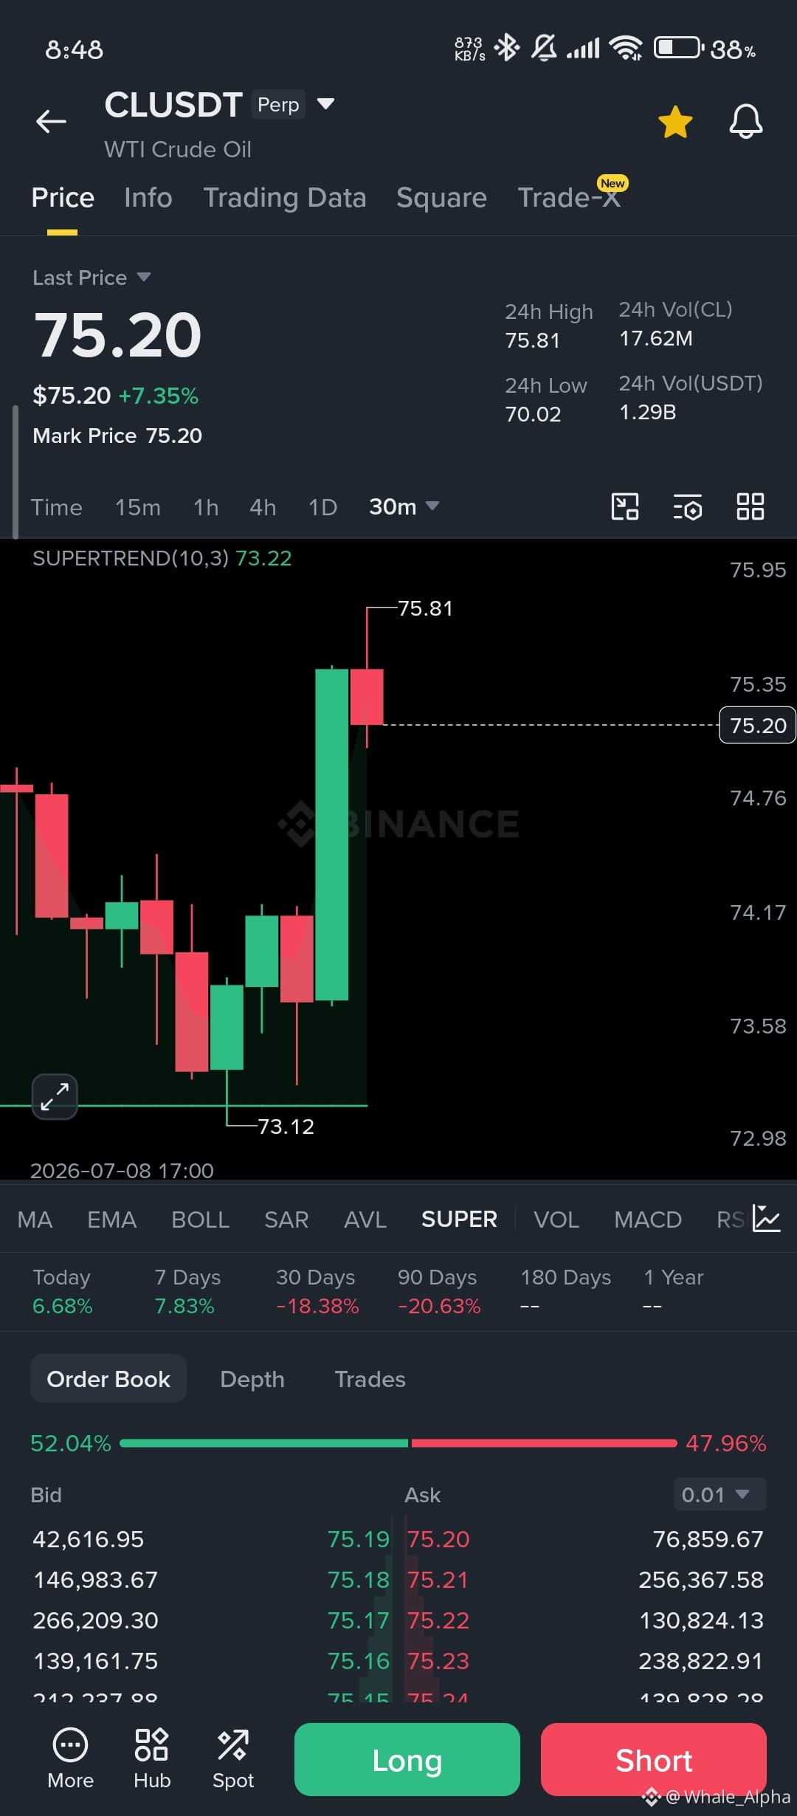Tap the red ask ratio bar
Image resolution: width=797 pixels, height=1816 pixels.
[x=544, y=1443]
